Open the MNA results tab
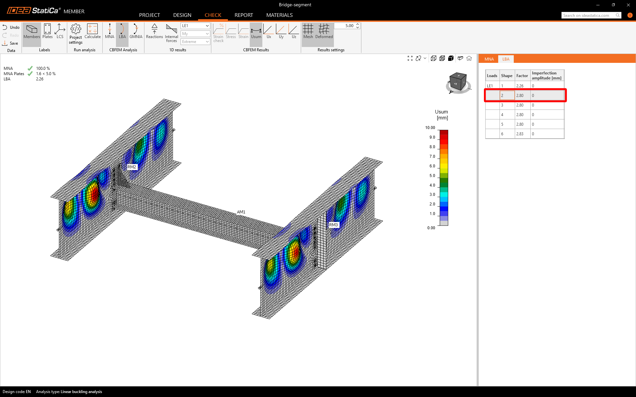 (x=489, y=59)
